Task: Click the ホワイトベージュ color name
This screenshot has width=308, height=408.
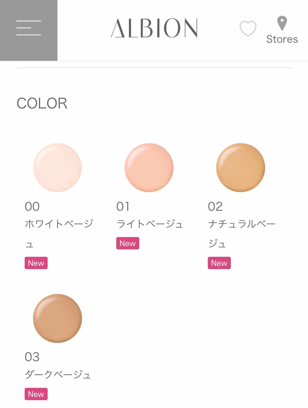Action: coord(59,224)
